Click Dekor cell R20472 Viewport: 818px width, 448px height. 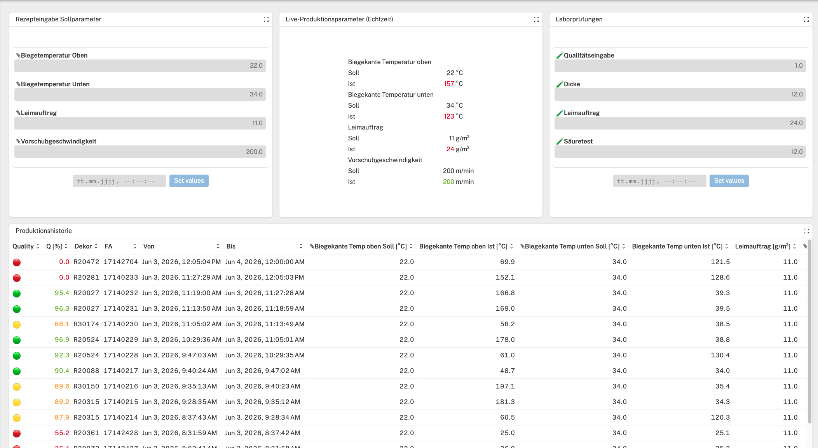(86, 262)
